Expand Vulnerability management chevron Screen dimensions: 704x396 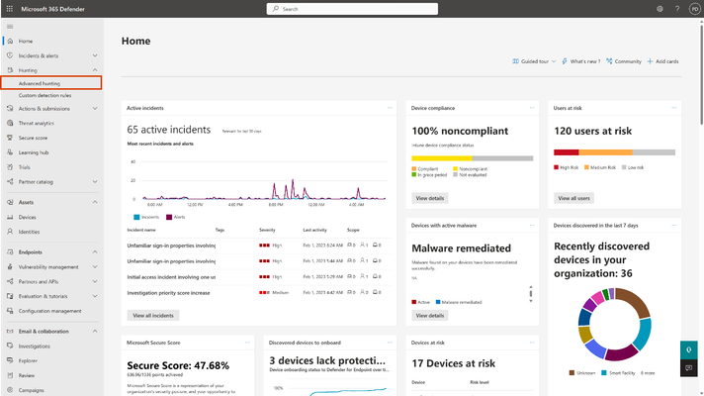tap(95, 267)
